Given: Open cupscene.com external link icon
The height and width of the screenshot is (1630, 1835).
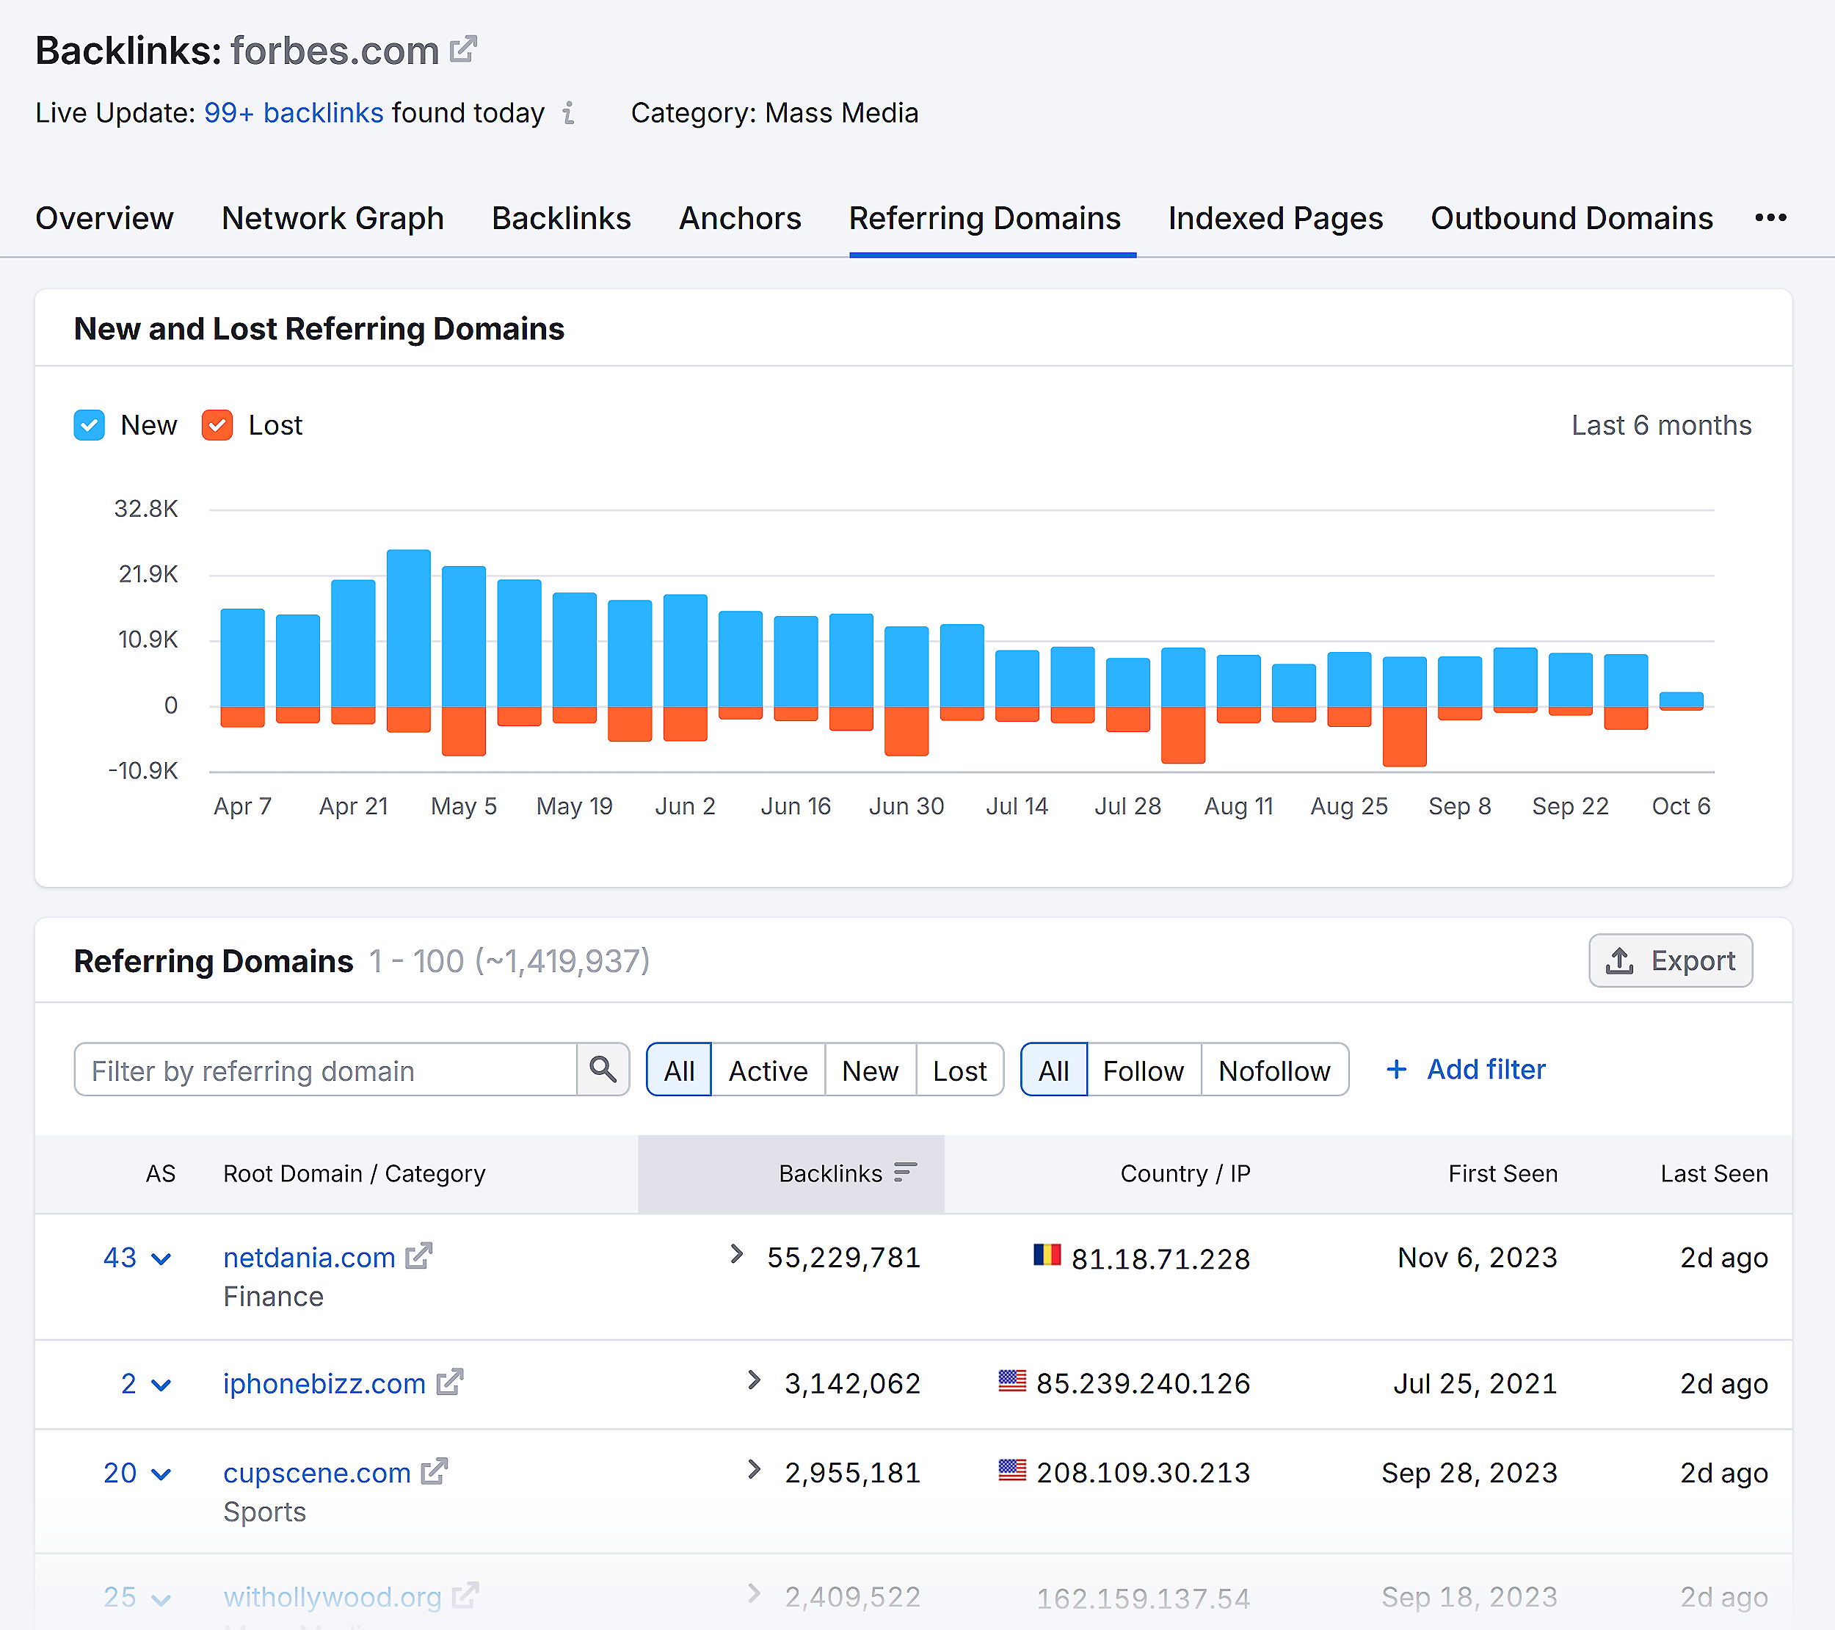Looking at the screenshot, I should 435,1472.
